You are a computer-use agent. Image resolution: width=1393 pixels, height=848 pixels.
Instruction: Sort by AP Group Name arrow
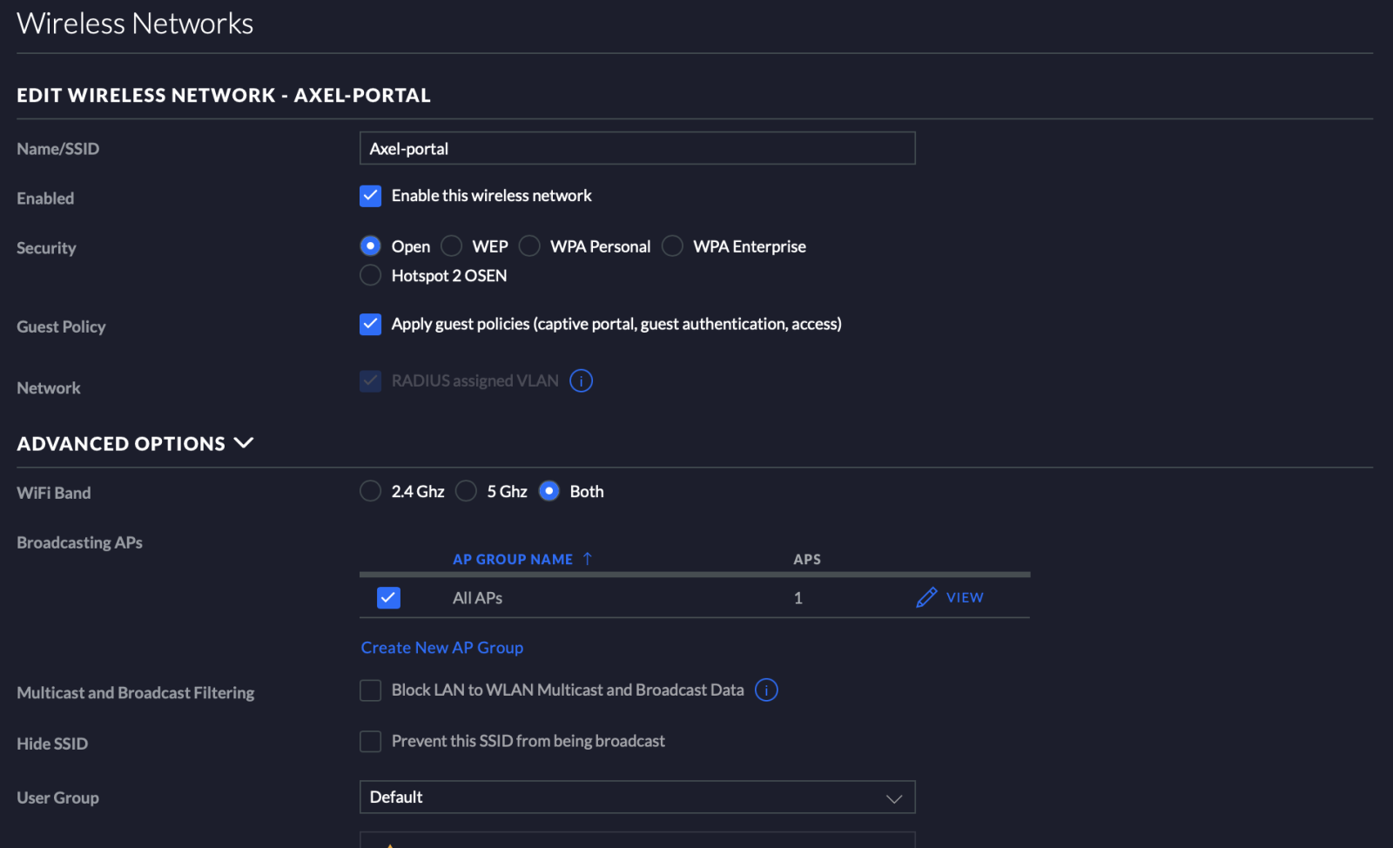(588, 559)
